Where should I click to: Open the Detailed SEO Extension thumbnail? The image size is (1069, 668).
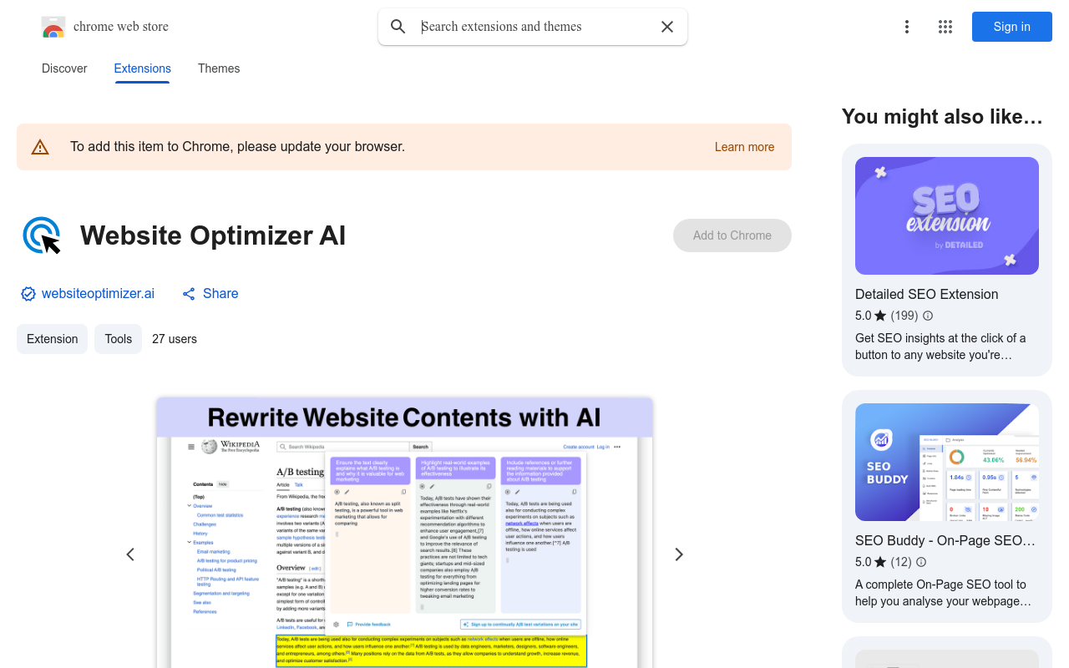pyautogui.click(x=947, y=215)
